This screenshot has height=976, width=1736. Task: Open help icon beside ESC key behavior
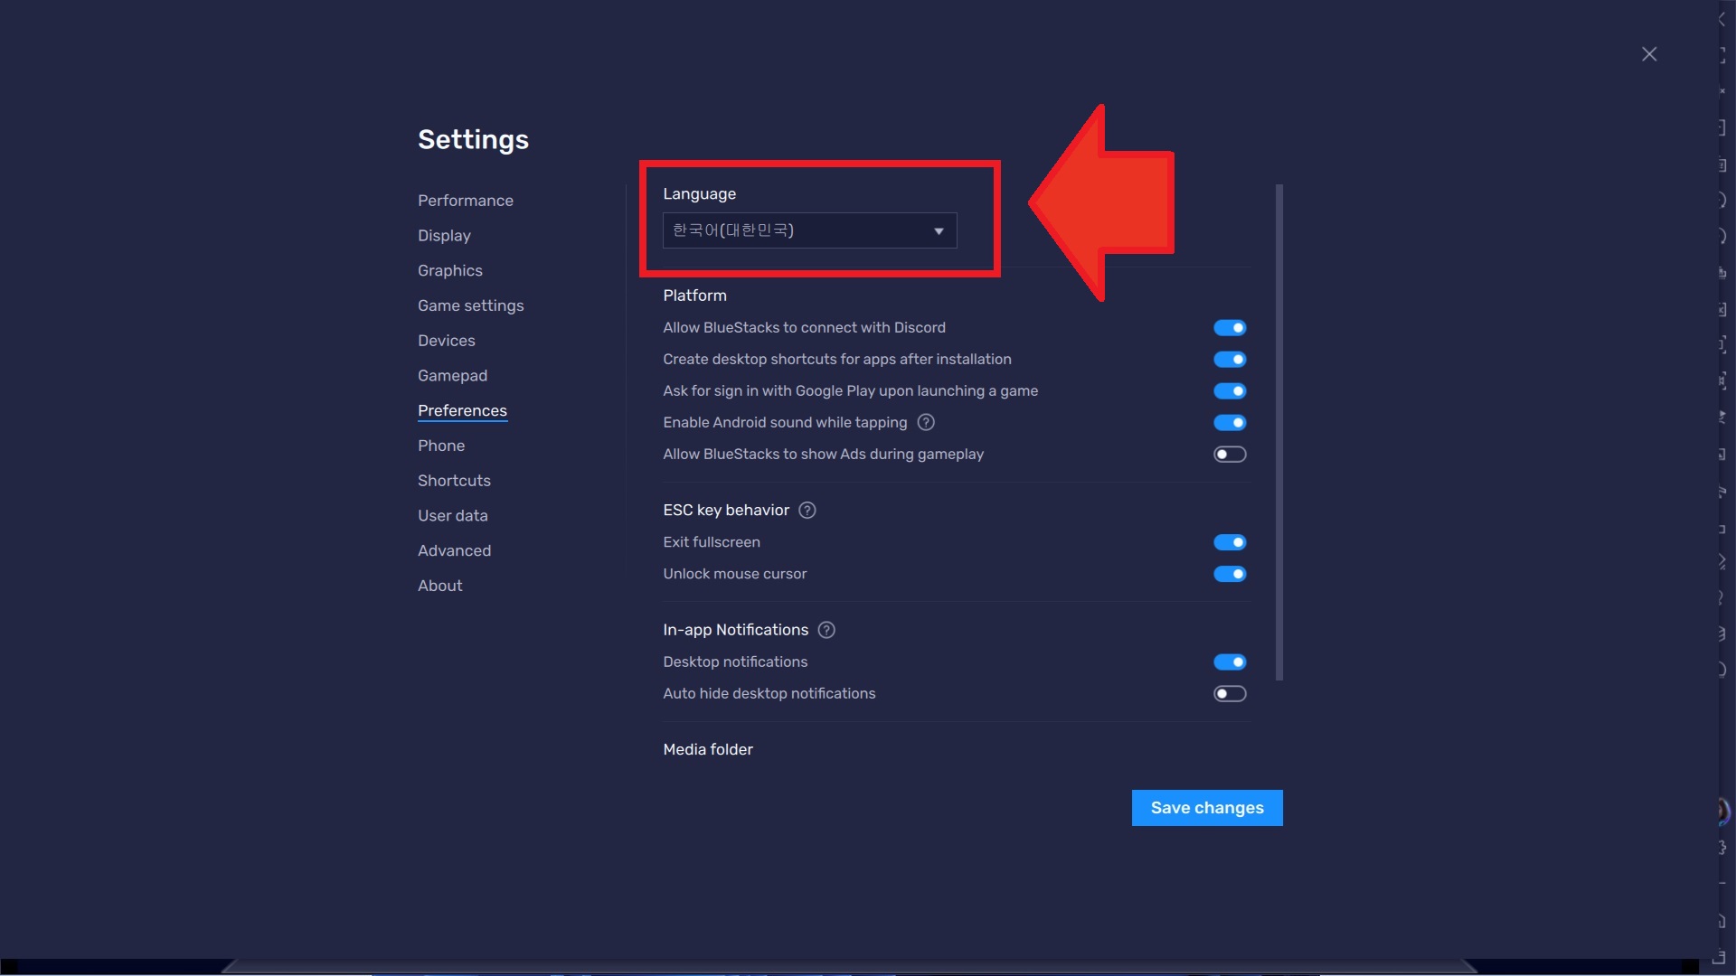coord(807,511)
